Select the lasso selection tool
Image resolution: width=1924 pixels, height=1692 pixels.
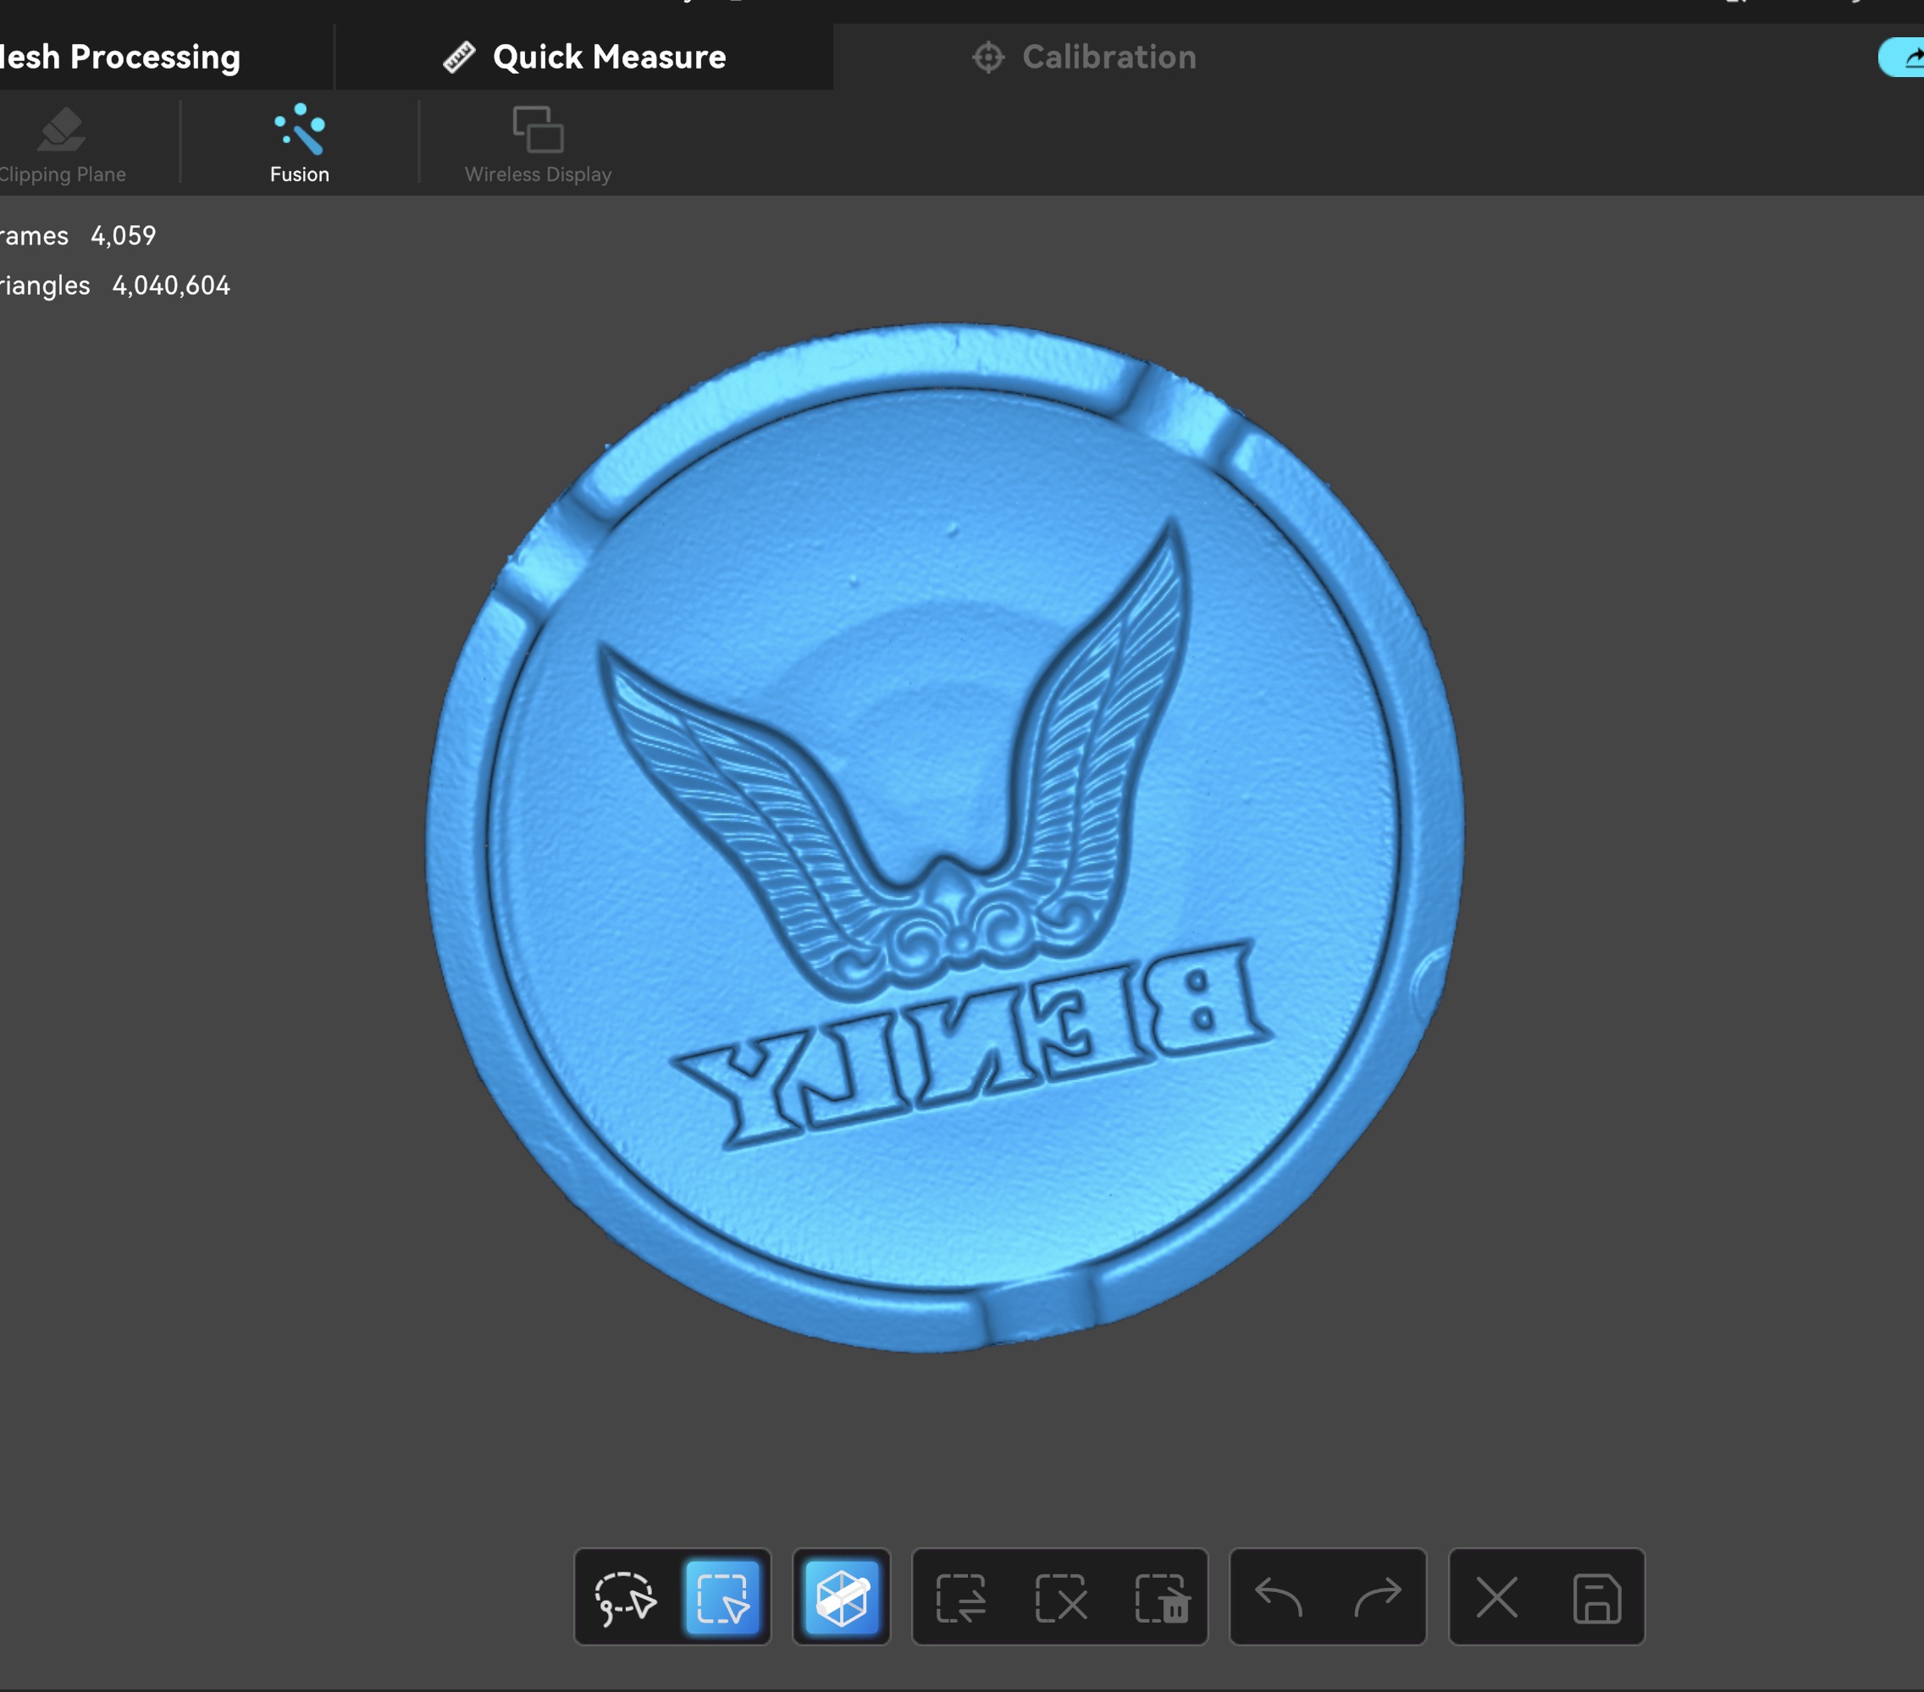point(625,1598)
